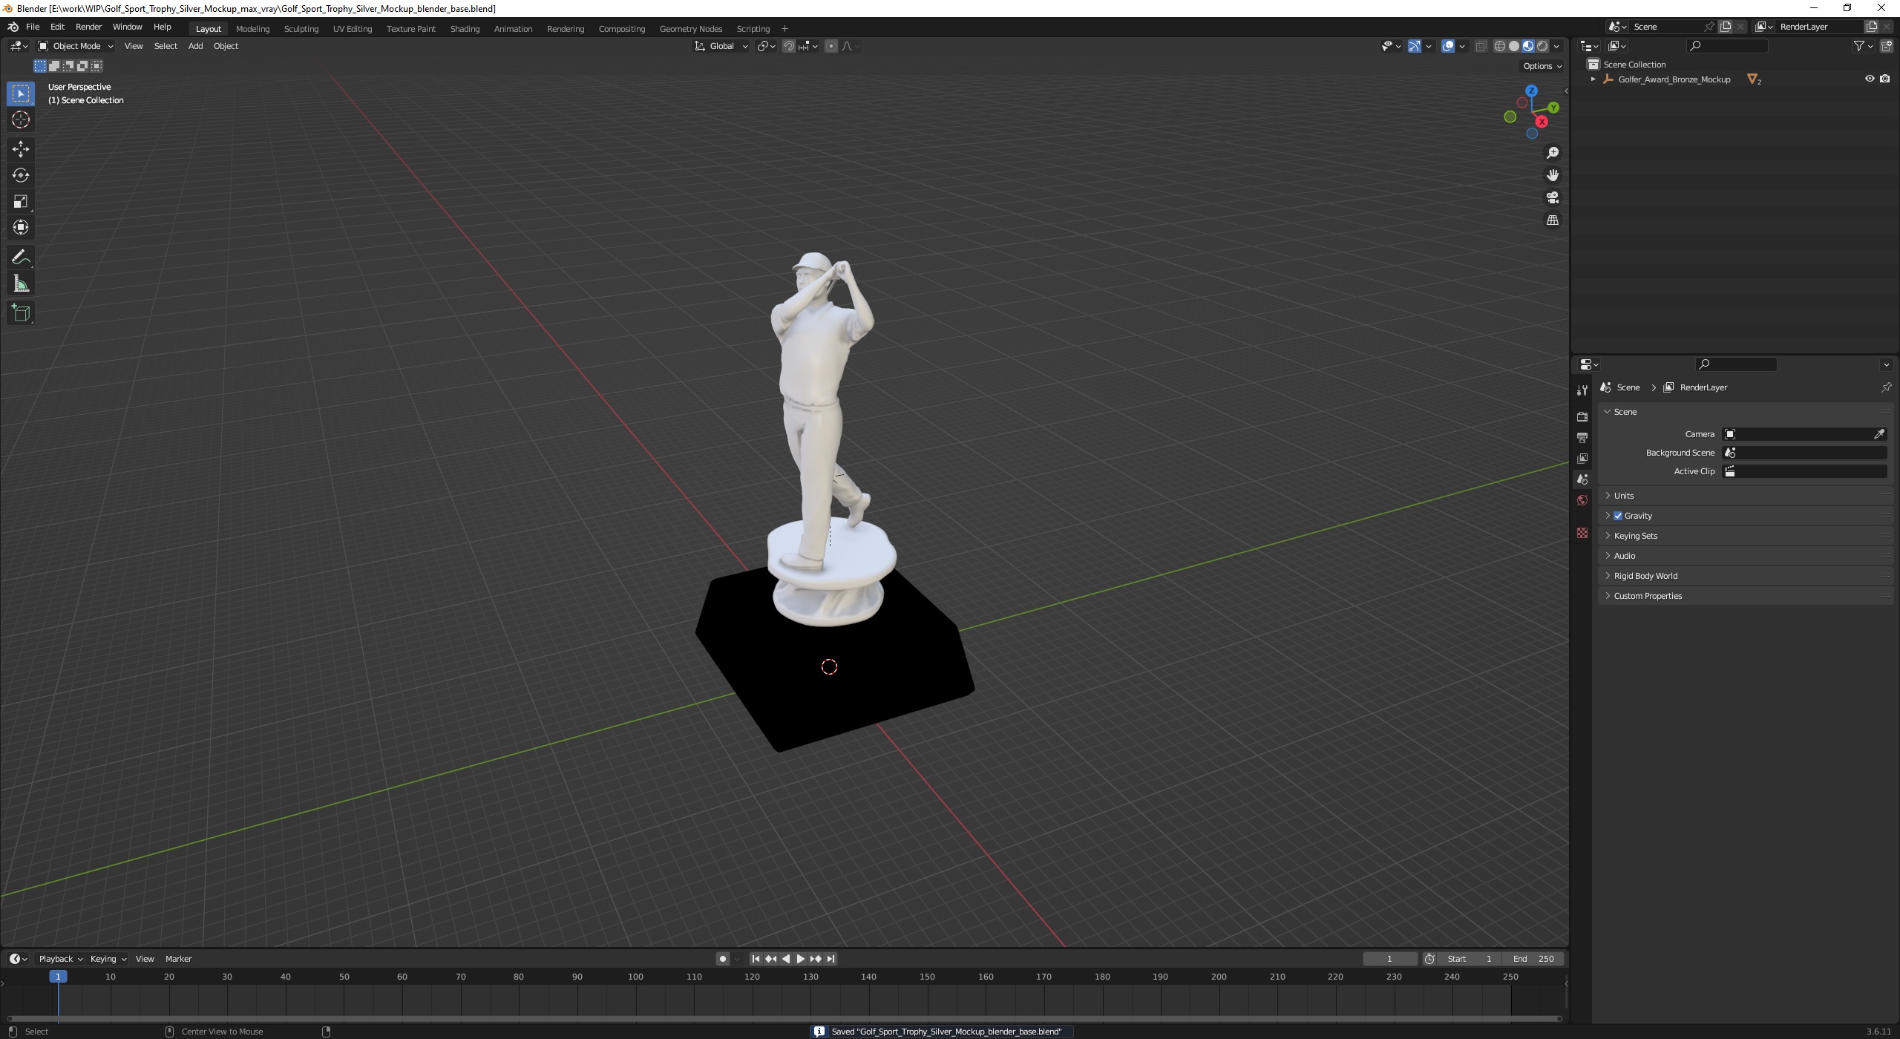Switch perspective/orthographic grid icon
Viewport: 1900px width, 1039px height.
pyautogui.click(x=1552, y=220)
